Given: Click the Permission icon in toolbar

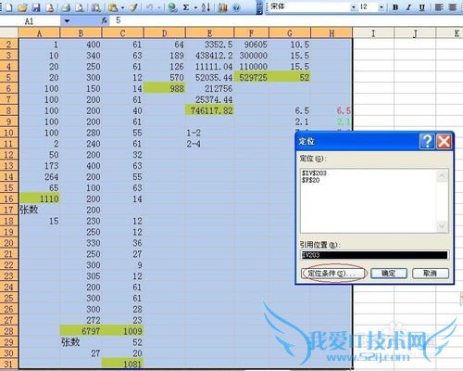Looking at the screenshot, I should click(x=50, y=7).
